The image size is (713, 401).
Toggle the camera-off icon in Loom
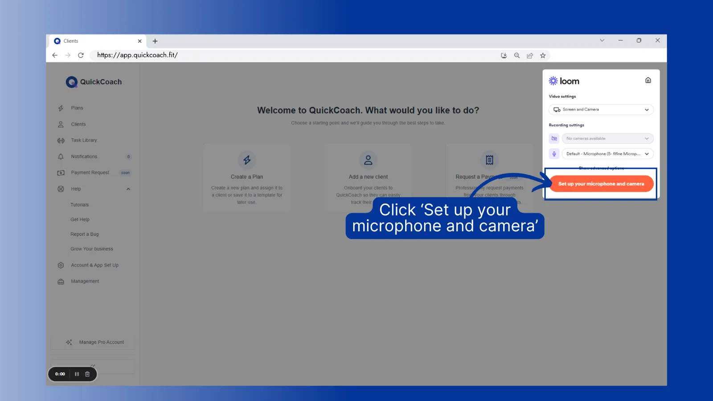[x=554, y=139]
